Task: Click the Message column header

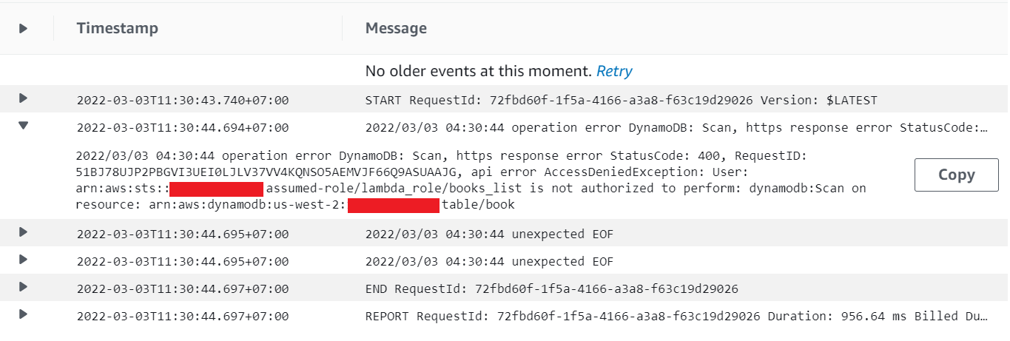Action: tap(396, 29)
